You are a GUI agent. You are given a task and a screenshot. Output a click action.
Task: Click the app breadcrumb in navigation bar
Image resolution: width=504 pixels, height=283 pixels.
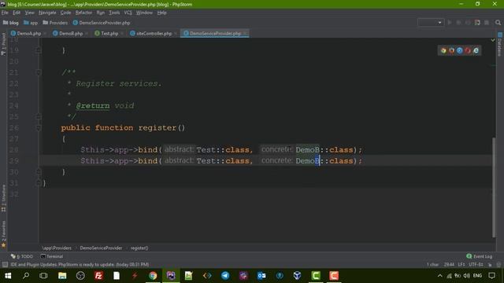(x=31, y=23)
